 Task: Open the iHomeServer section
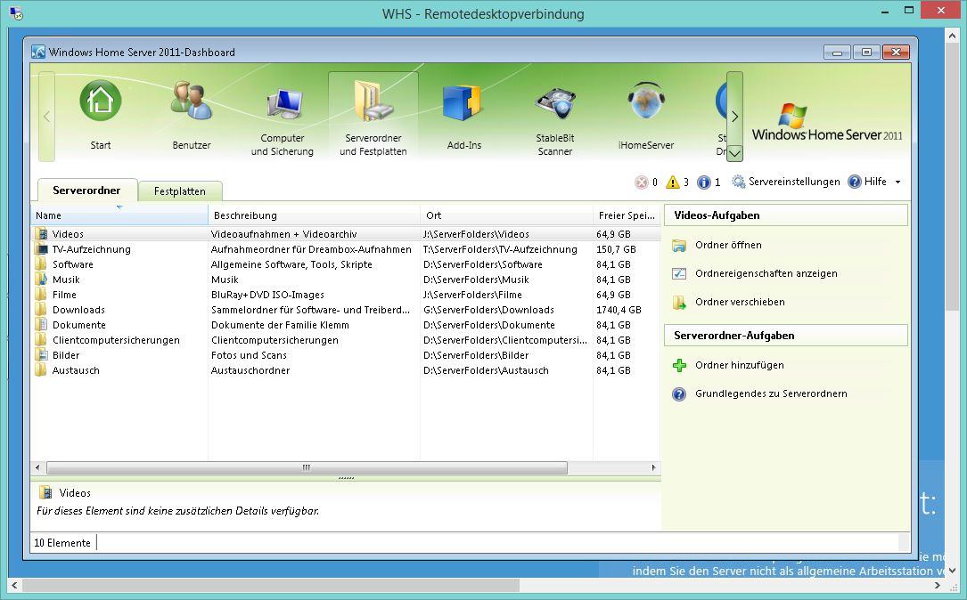click(645, 115)
